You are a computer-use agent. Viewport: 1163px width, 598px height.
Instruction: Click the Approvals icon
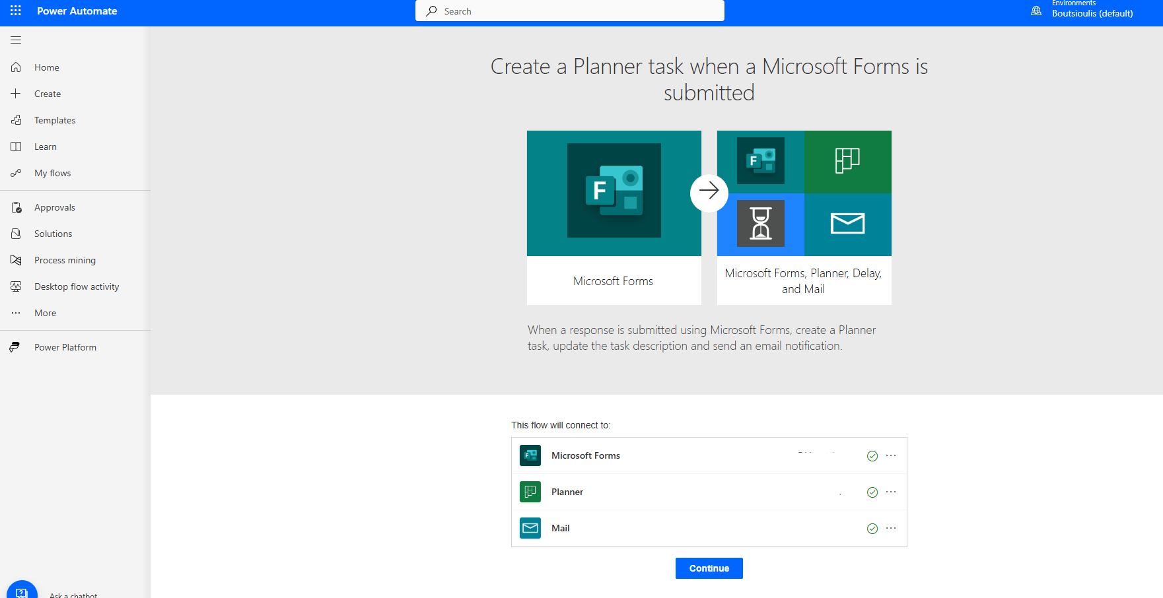[16, 207]
